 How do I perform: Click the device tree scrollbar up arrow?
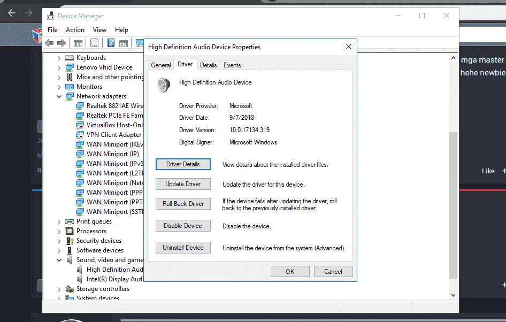click(453, 58)
